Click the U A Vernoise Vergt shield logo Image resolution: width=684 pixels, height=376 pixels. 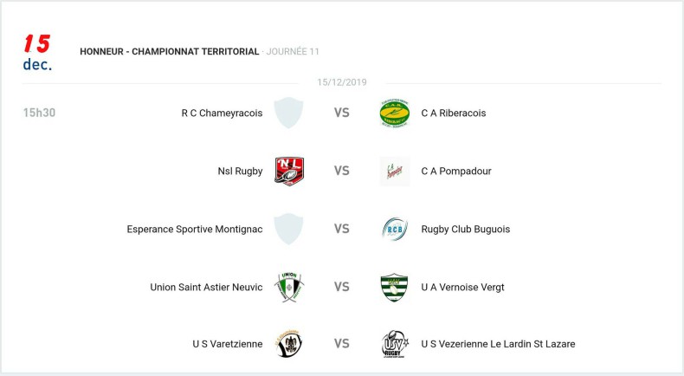[x=394, y=287]
